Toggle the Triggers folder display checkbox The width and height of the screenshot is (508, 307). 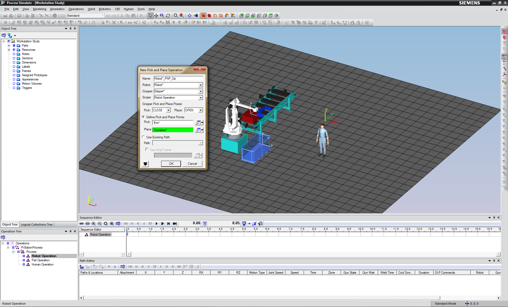pos(14,88)
